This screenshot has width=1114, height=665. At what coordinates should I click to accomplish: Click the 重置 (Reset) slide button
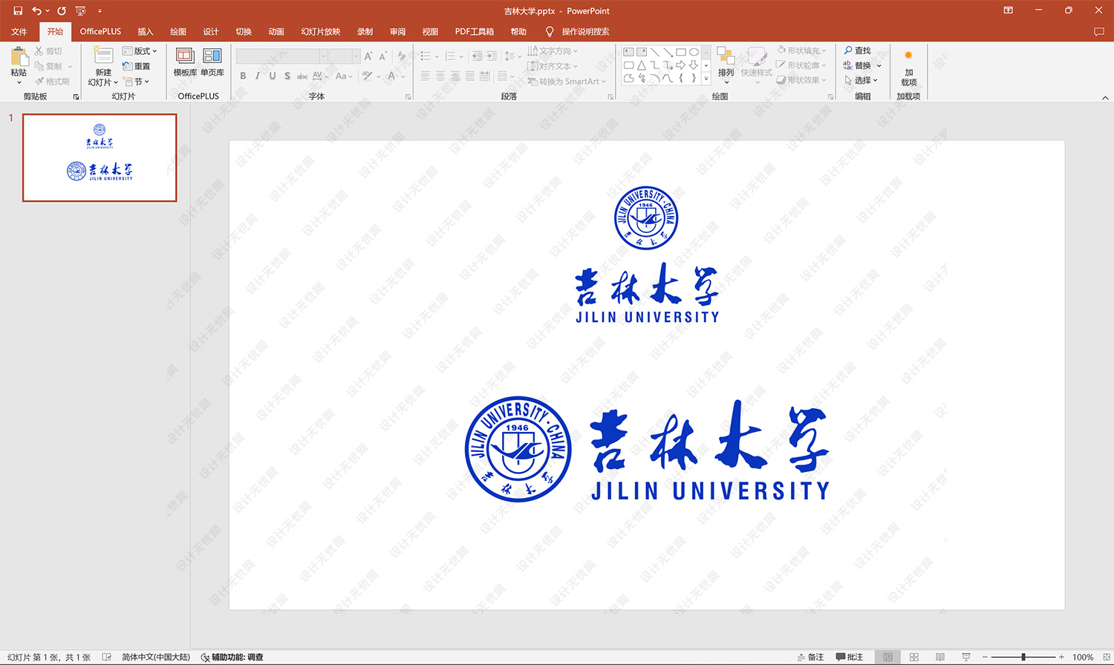tap(137, 66)
